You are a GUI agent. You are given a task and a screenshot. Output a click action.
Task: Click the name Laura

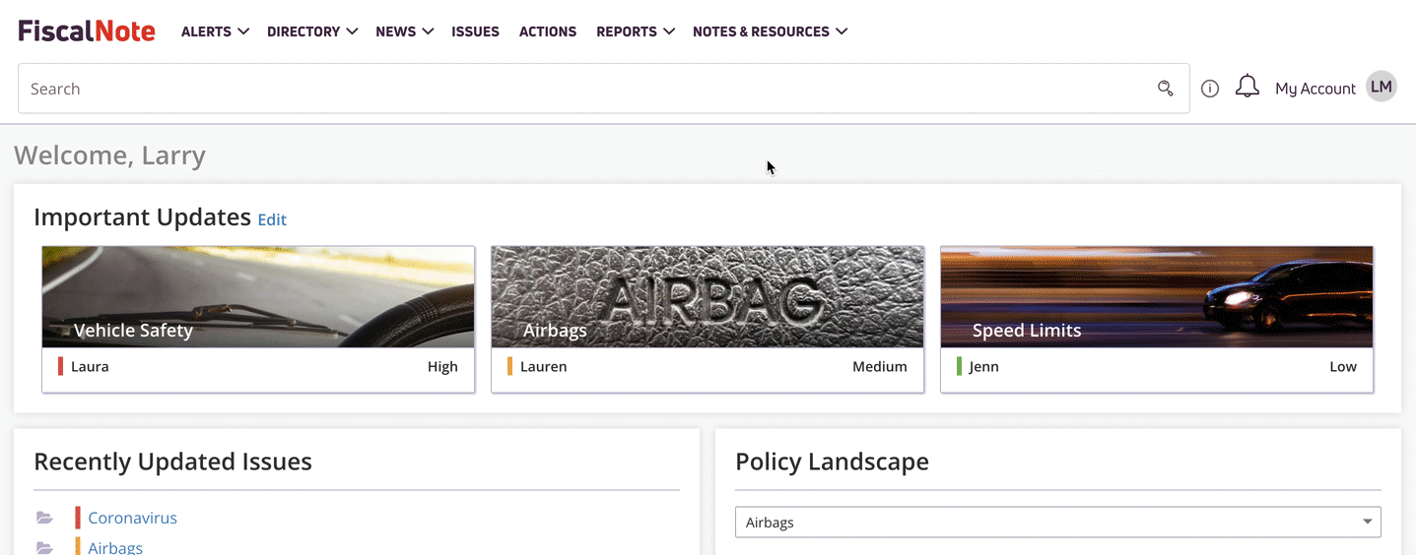[x=90, y=367]
